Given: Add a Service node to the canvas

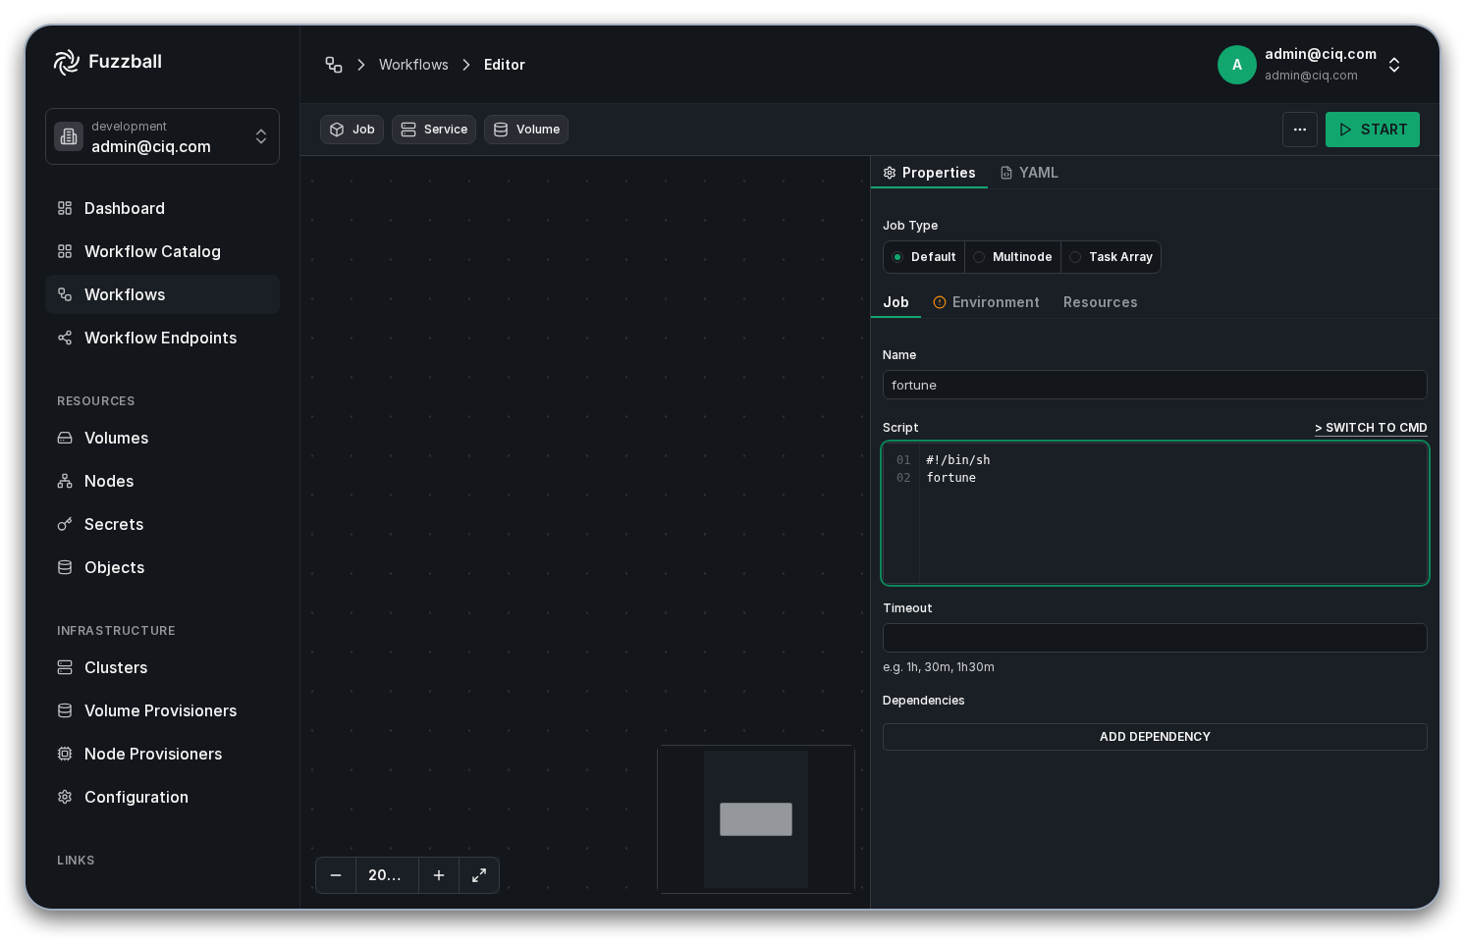Looking at the screenshot, I should pos(434,130).
